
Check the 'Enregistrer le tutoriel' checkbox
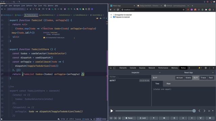pos(114,15)
